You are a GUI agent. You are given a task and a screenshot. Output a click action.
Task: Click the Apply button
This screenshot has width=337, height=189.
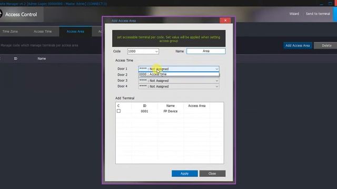coord(185,174)
